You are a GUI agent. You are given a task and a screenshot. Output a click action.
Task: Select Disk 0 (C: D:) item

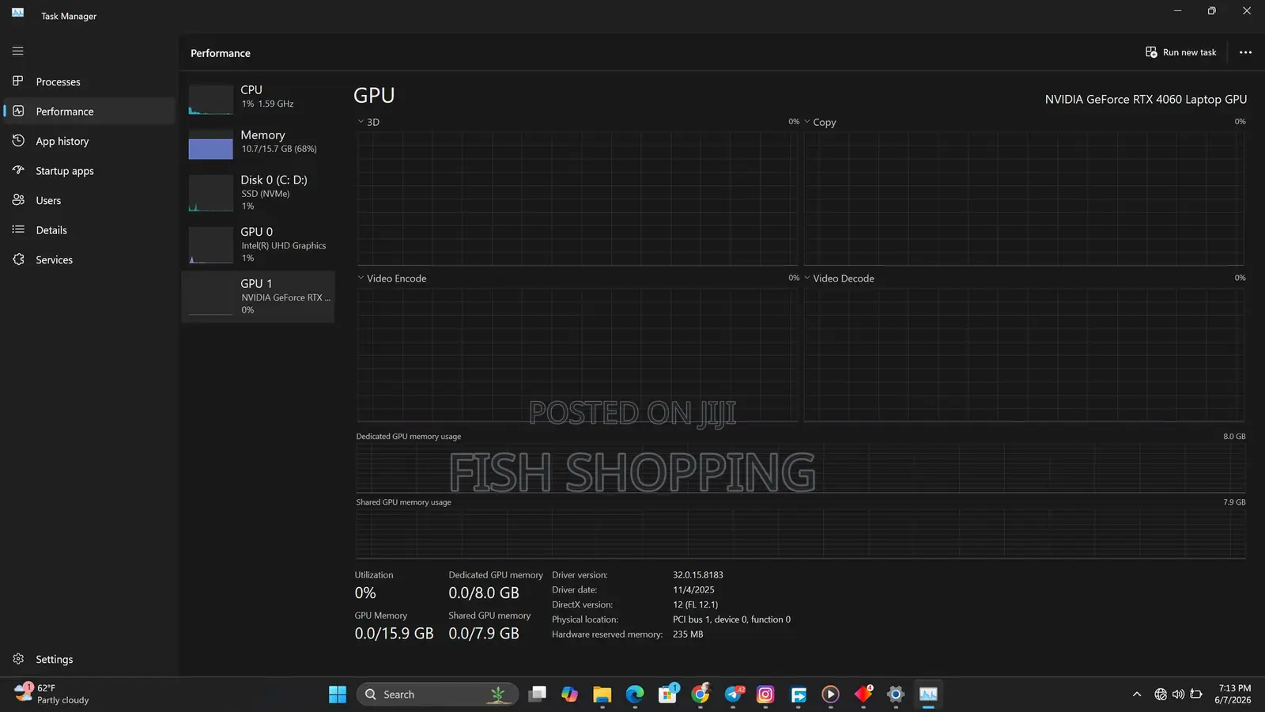(x=258, y=193)
